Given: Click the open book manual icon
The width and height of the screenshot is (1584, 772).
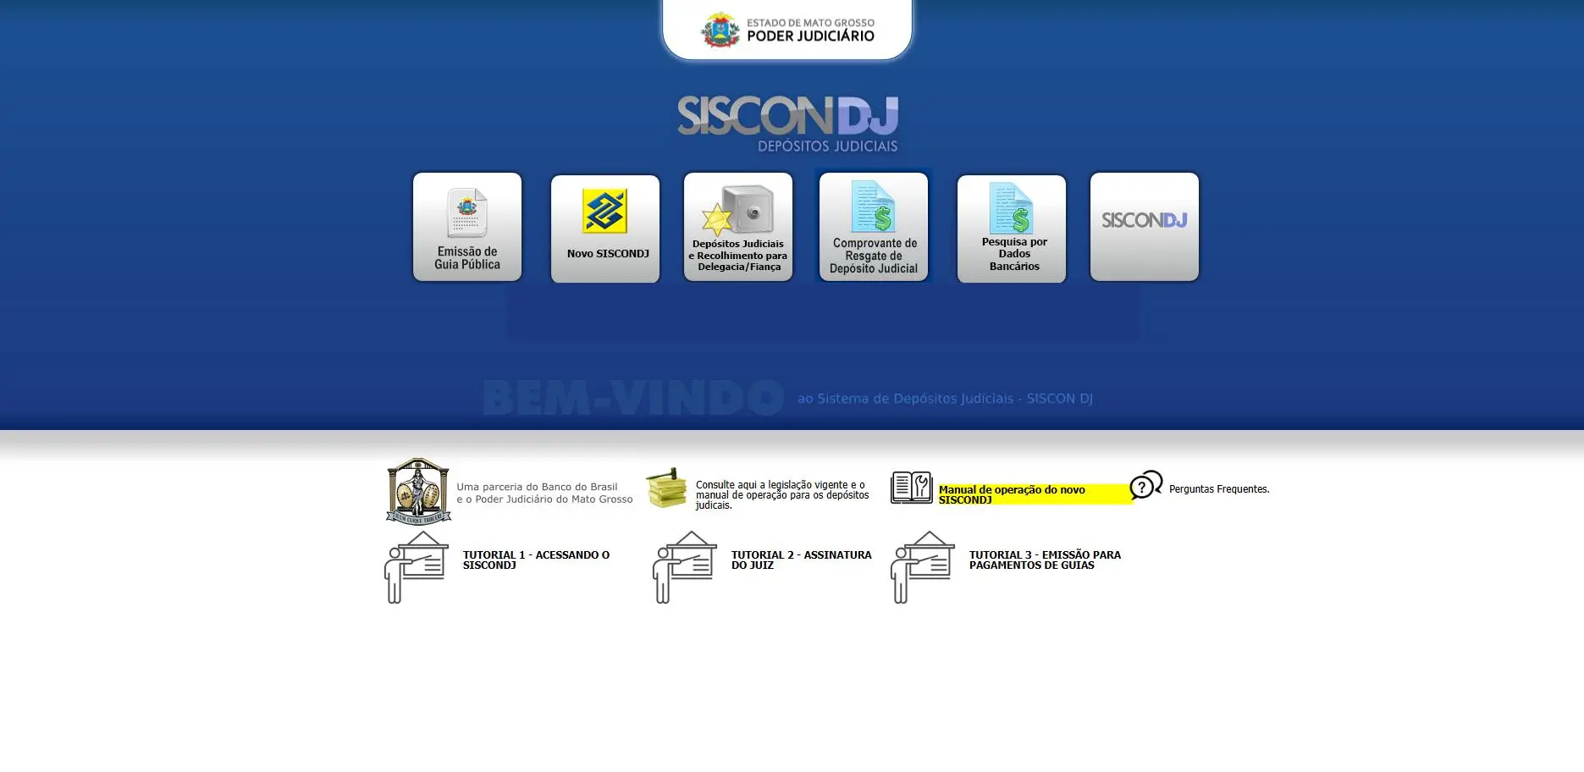Looking at the screenshot, I should (x=911, y=488).
